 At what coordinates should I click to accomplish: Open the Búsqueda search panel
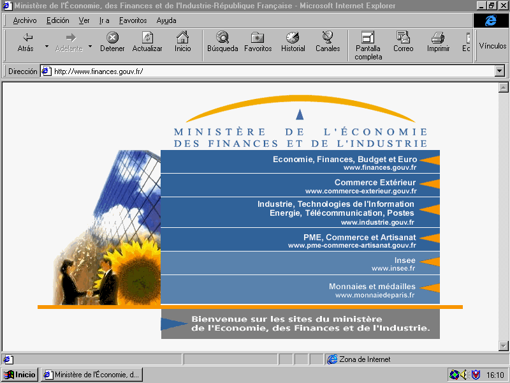tap(222, 42)
